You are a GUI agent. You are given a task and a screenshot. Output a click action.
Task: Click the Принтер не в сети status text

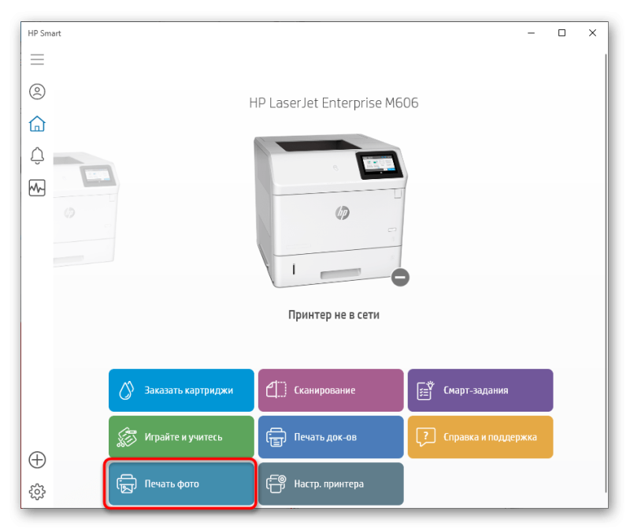click(x=333, y=315)
